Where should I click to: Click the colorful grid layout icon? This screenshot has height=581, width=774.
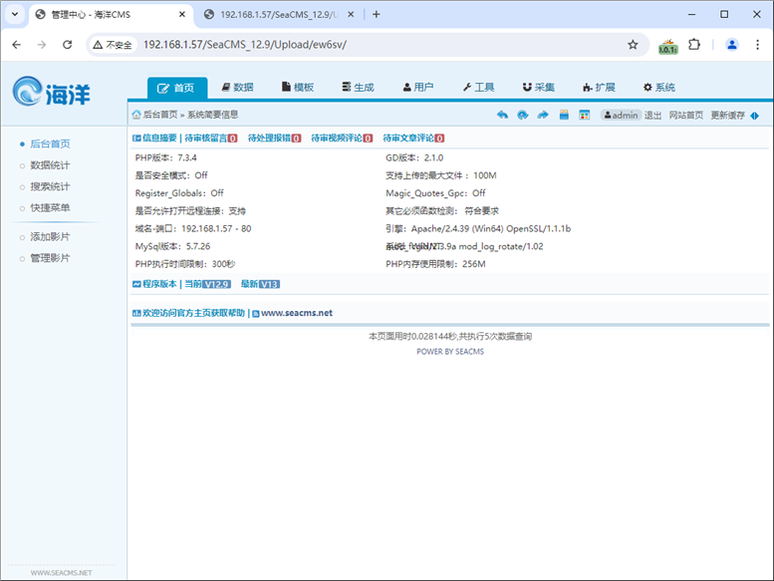585,116
